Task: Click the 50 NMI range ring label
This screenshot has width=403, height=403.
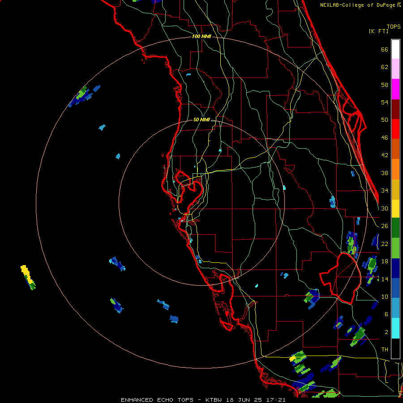Action: click(201, 120)
